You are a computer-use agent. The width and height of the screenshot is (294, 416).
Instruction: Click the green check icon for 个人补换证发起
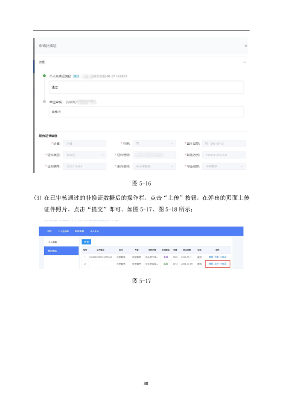[x=45, y=76]
